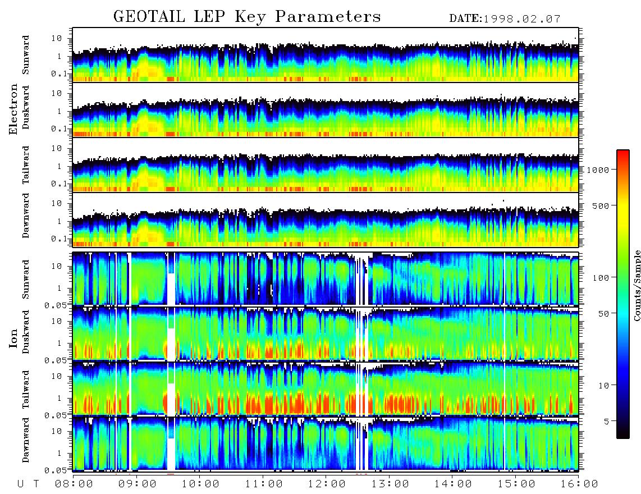Viewport: 641px width, 494px height.
Task: Click the Ion Dawnward spectrogram panel
Action: click(326, 443)
